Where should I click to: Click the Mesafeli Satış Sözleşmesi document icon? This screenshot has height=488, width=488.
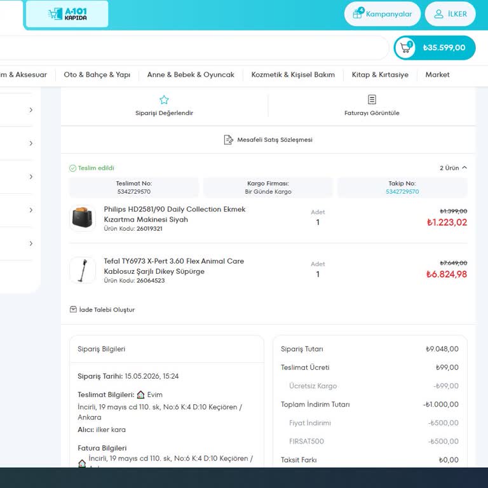pos(228,140)
